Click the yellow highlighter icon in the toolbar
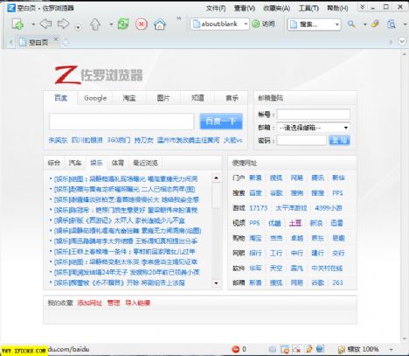409x356 pixels. [x=375, y=24]
